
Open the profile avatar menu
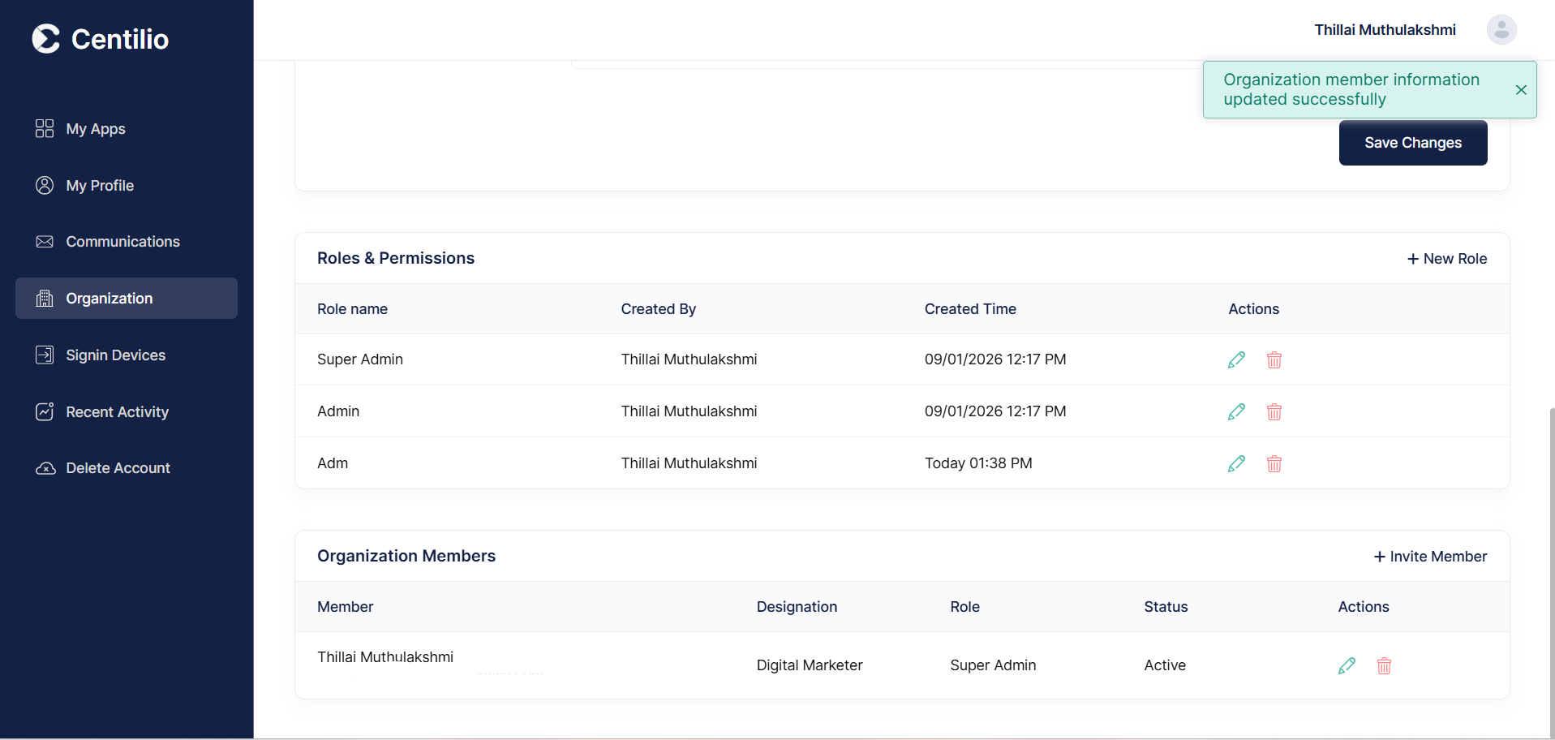1501,29
